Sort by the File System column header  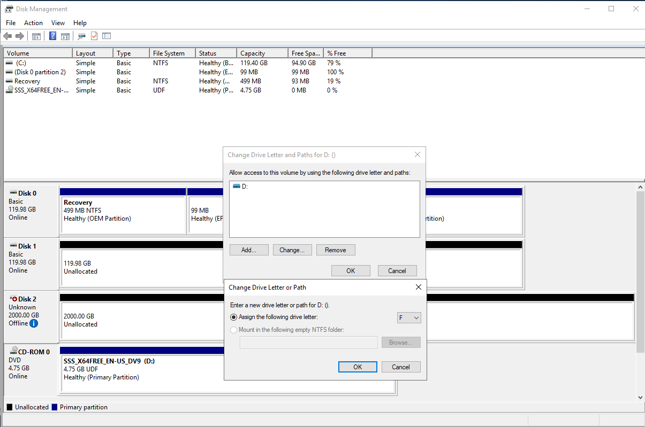pyautogui.click(x=172, y=53)
